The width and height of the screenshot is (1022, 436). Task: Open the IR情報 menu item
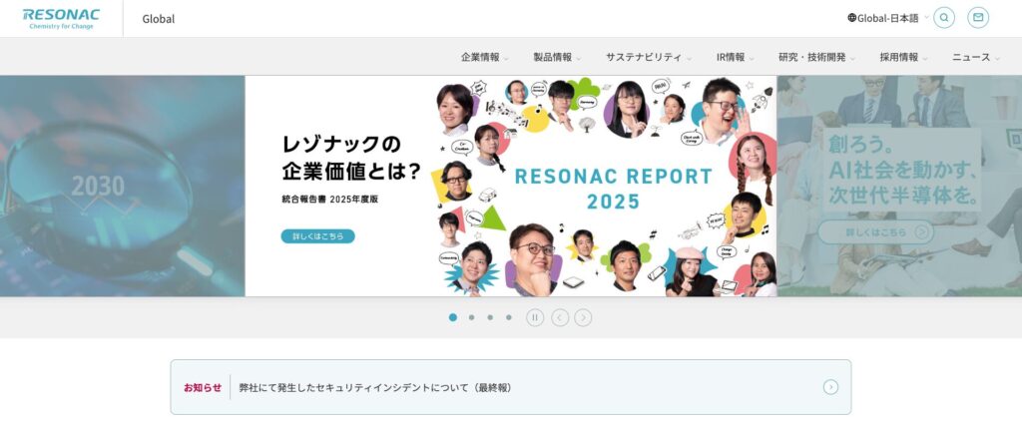[x=735, y=57]
